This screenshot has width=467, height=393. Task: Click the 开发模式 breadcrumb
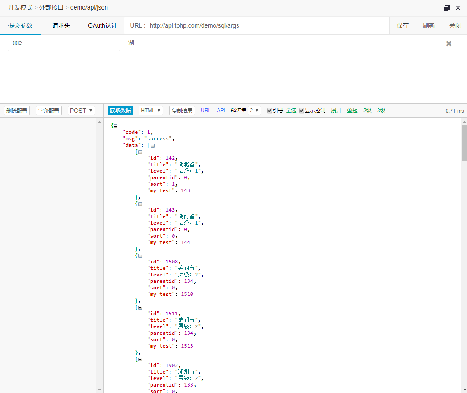(x=20, y=7)
